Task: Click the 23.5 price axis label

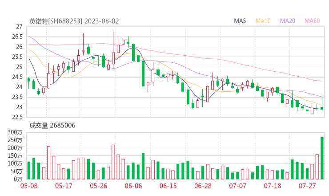Action: (x=17, y=97)
